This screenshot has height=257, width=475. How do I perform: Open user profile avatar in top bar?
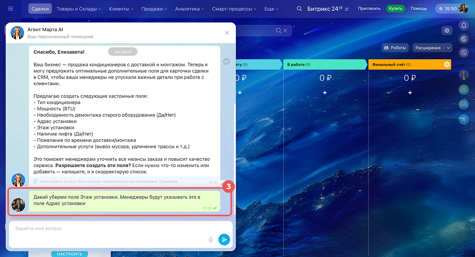(x=463, y=9)
